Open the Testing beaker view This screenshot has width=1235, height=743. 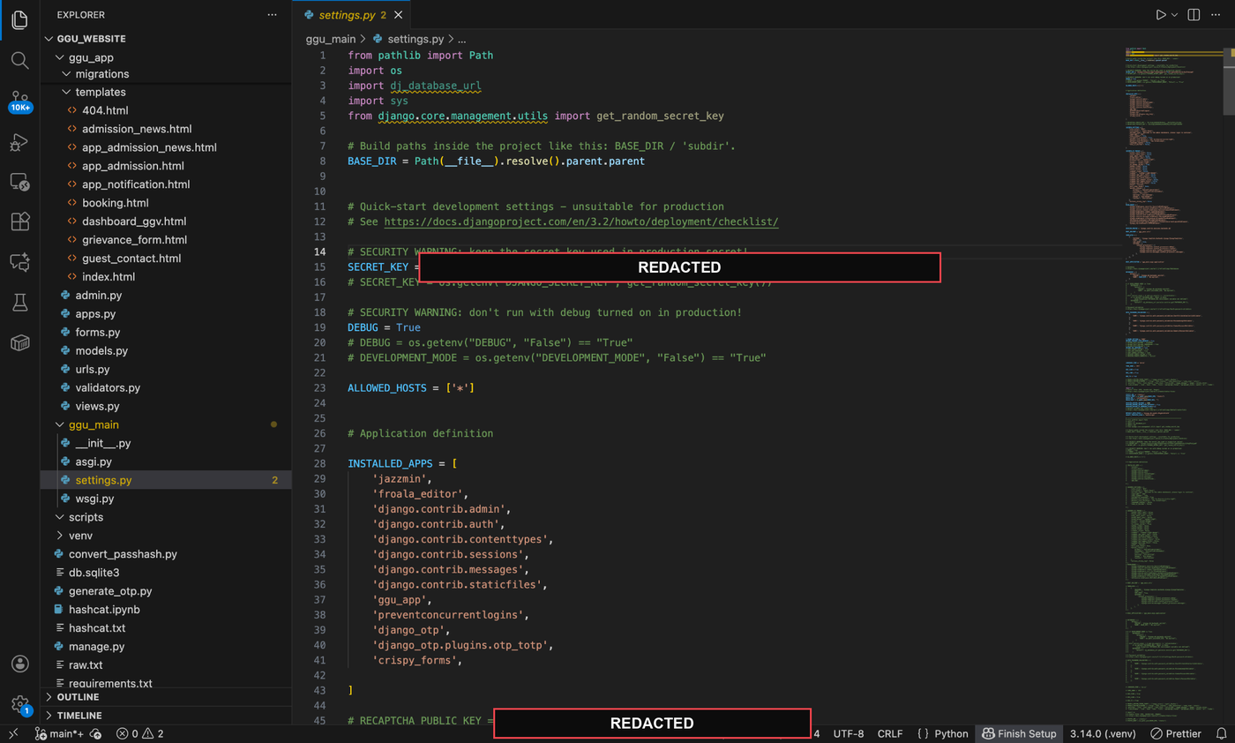(x=19, y=303)
